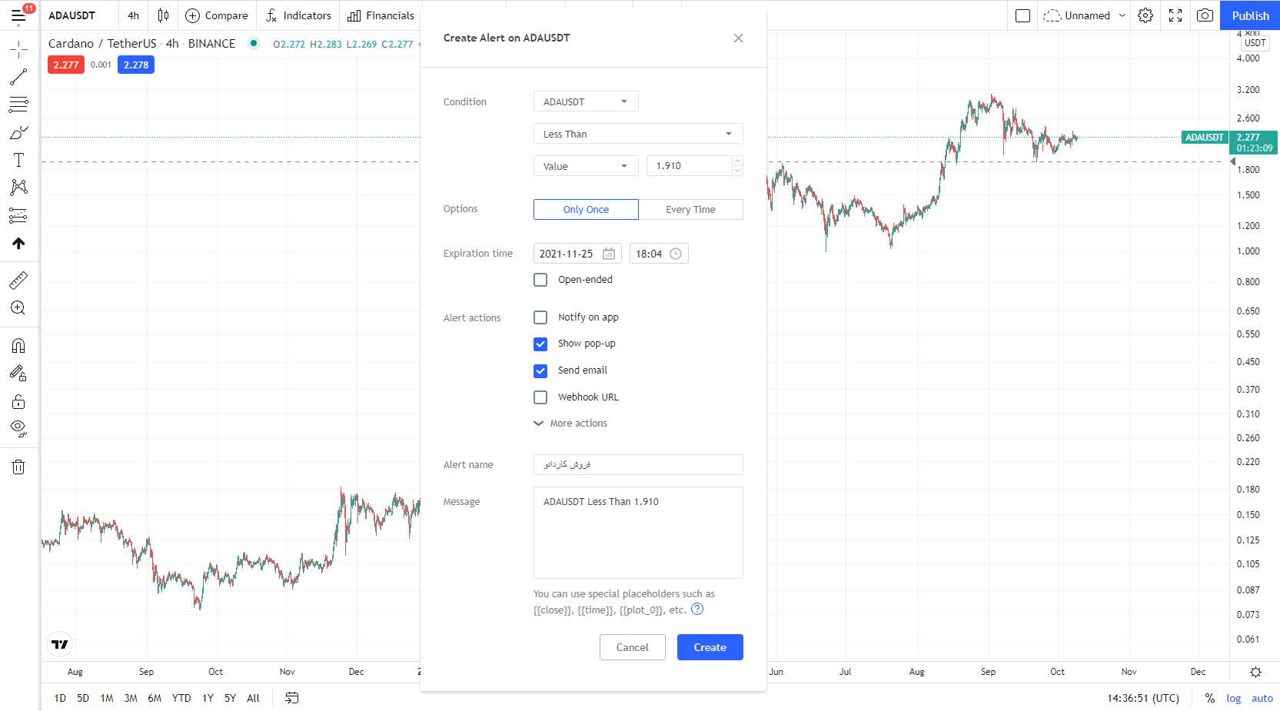Open layout setup square icon

[1022, 15]
